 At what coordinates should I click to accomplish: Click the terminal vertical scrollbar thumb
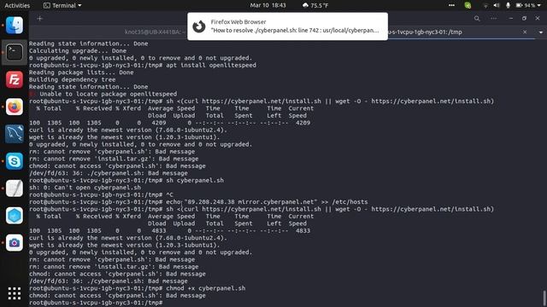544,298
